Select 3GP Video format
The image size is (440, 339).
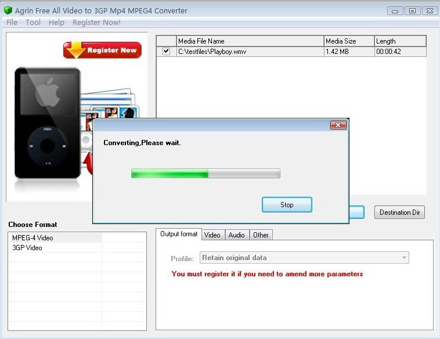pos(55,247)
